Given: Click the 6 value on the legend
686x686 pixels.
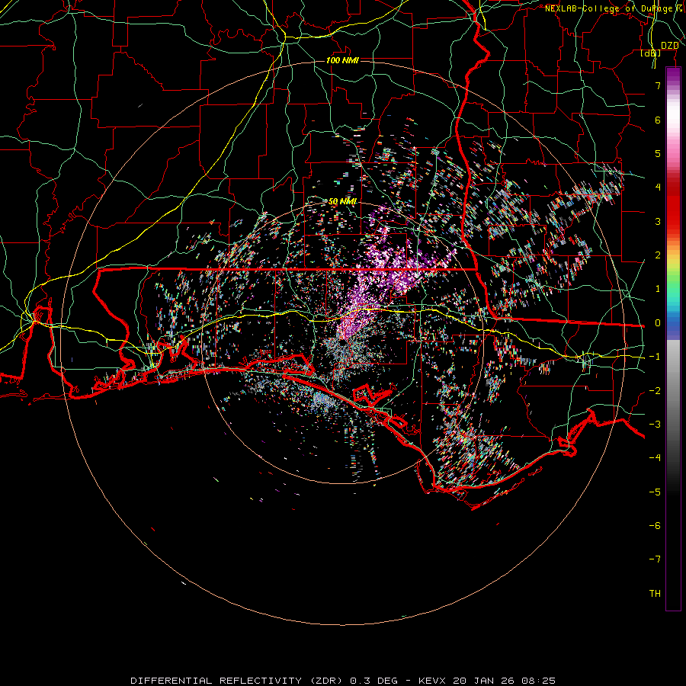Looking at the screenshot, I should click(658, 120).
